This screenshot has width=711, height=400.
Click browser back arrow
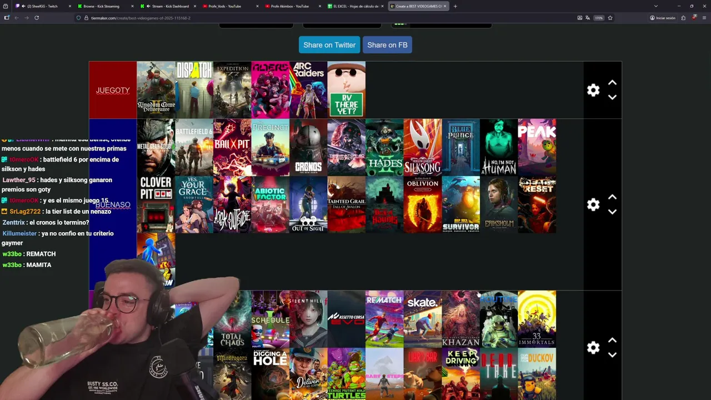(17, 18)
